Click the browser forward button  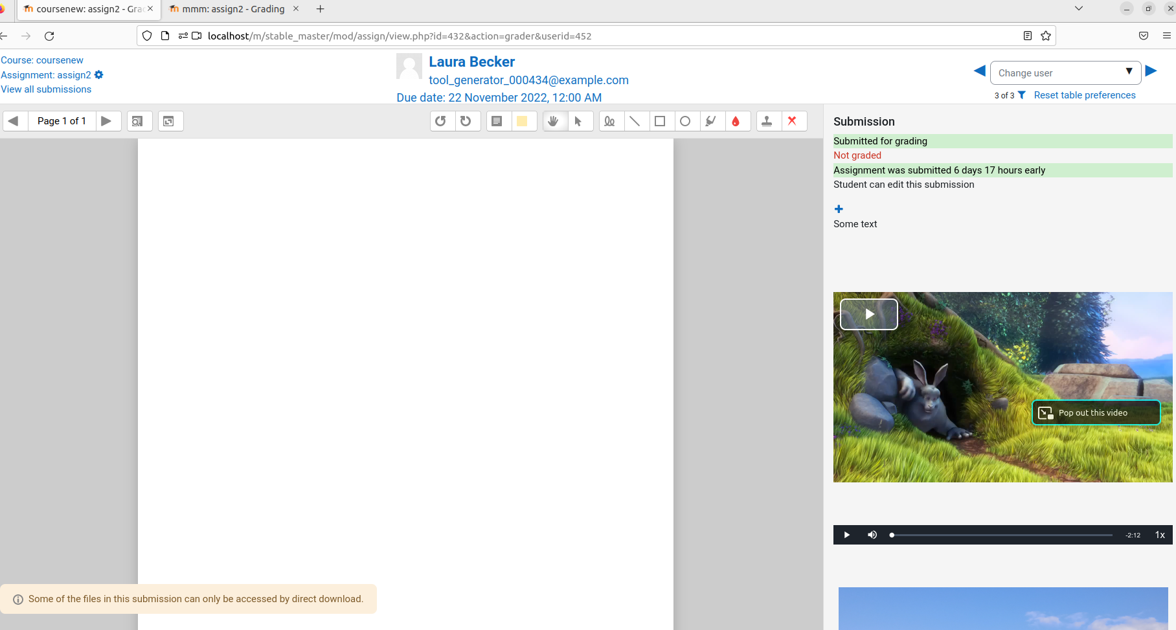26,36
